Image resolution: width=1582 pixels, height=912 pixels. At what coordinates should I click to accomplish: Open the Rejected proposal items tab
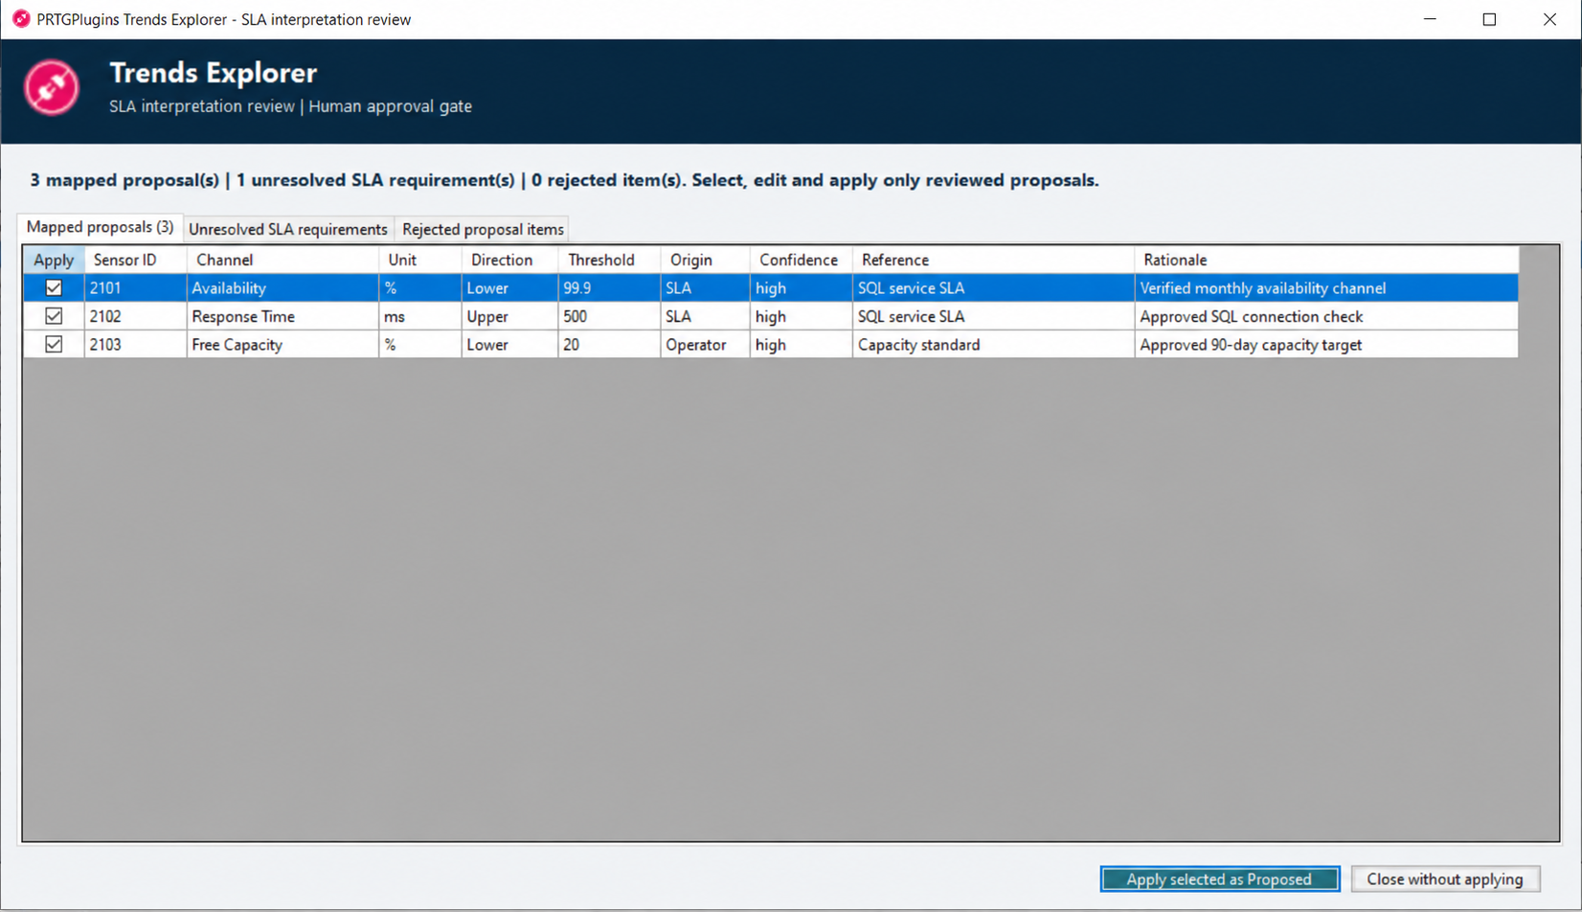(x=483, y=229)
